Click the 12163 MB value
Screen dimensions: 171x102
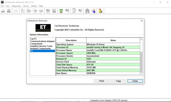point(113,67)
